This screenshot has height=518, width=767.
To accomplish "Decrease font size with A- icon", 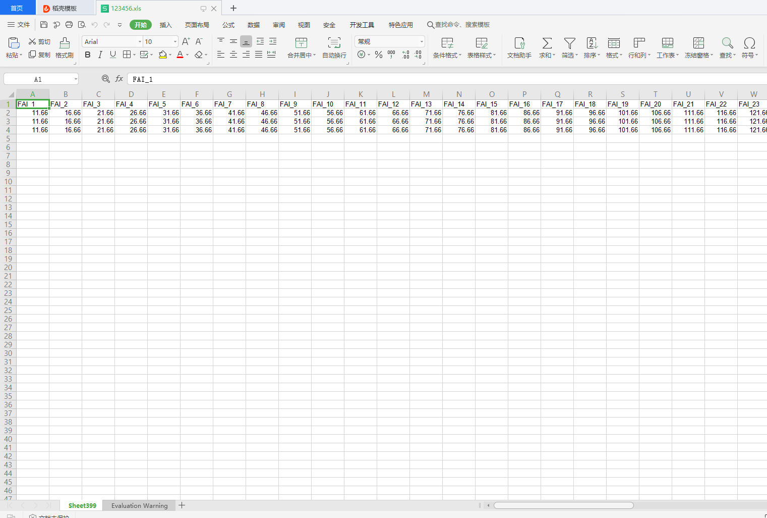I will (x=199, y=41).
